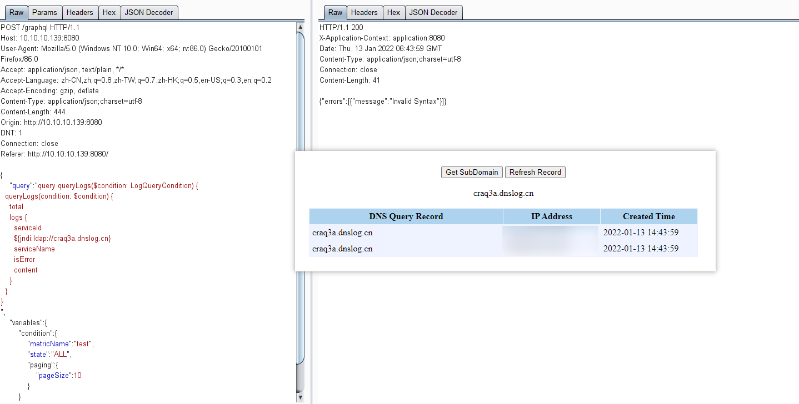799x404 pixels.
Task: Click the serviceName field in request body
Action: click(x=34, y=249)
